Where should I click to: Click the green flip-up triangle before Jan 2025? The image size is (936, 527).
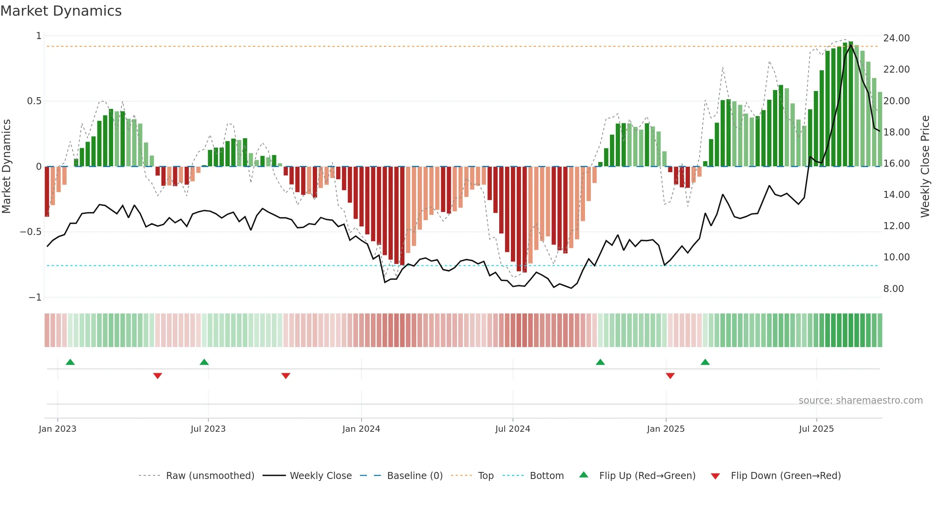(601, 362)
